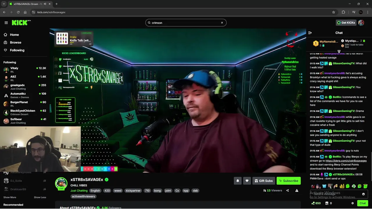
Task: Open Following in sidebar
Action: [x=15, y=50]
